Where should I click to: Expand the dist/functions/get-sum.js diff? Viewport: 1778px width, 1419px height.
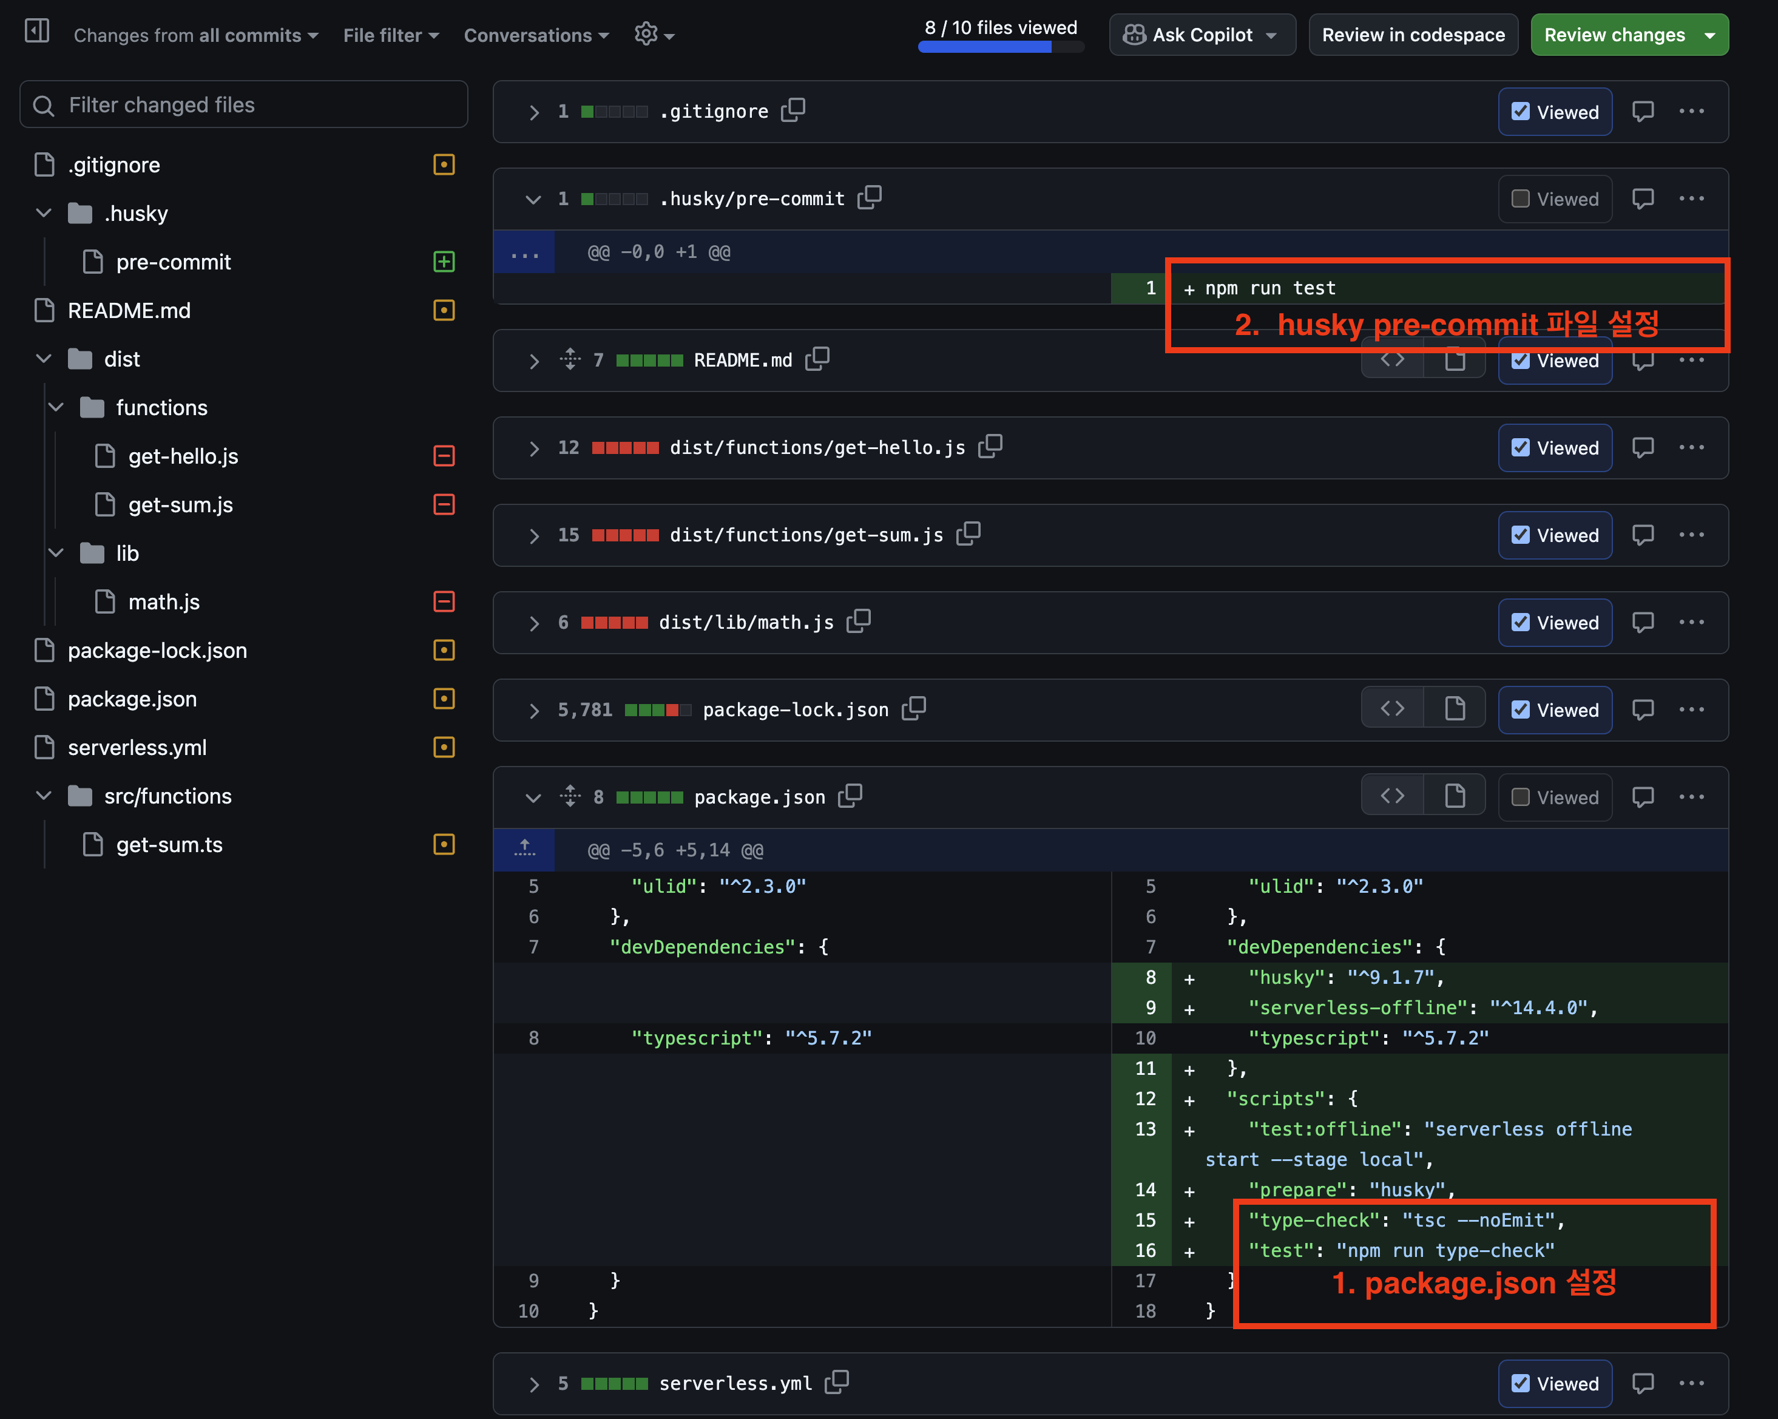click(533, 535)
